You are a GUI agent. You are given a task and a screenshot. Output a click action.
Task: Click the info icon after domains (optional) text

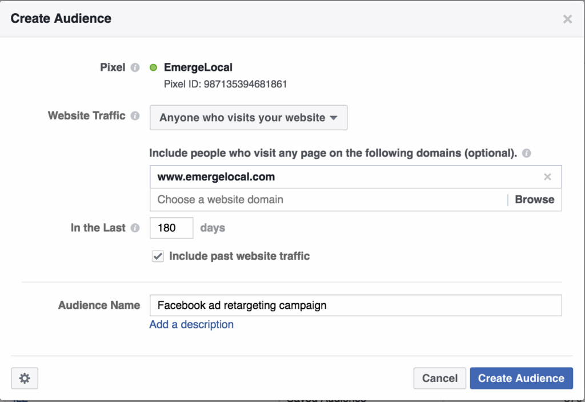tap(526, 153)
